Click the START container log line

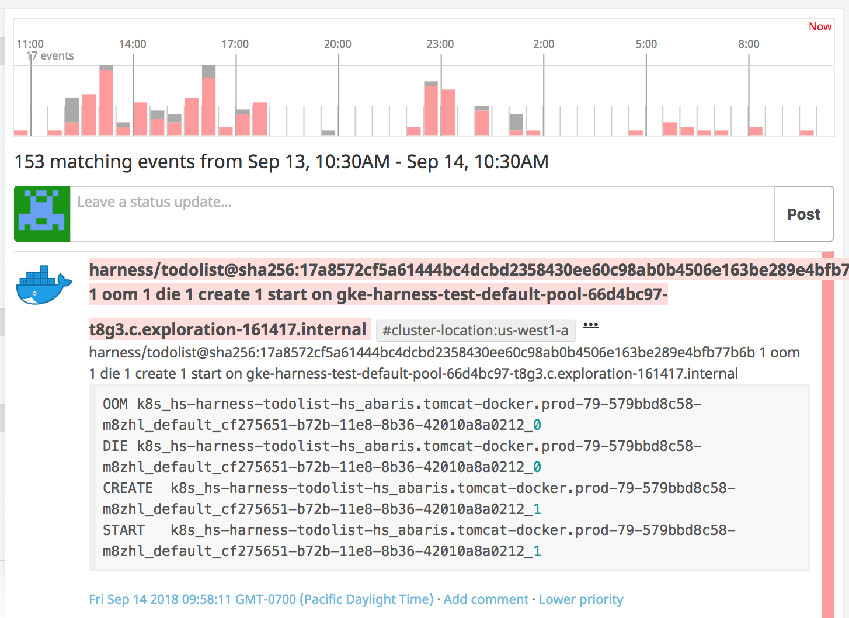pyautogui.click(x=419, y=540)
